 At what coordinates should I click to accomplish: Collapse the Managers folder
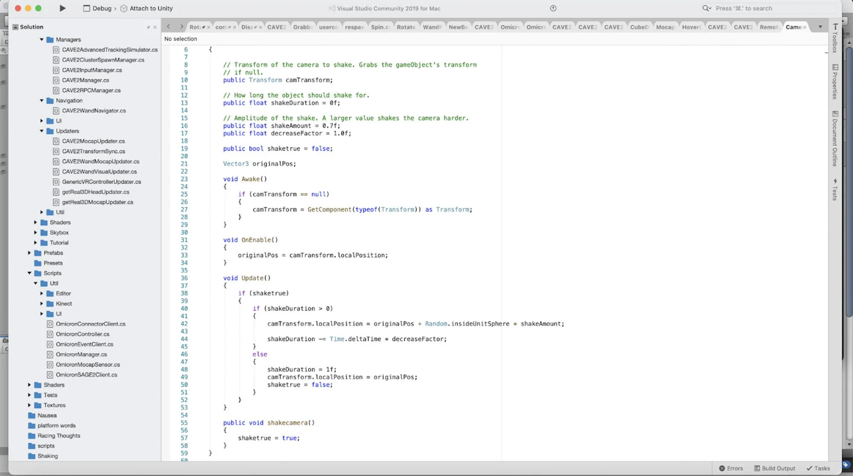(x=42, y=39)
